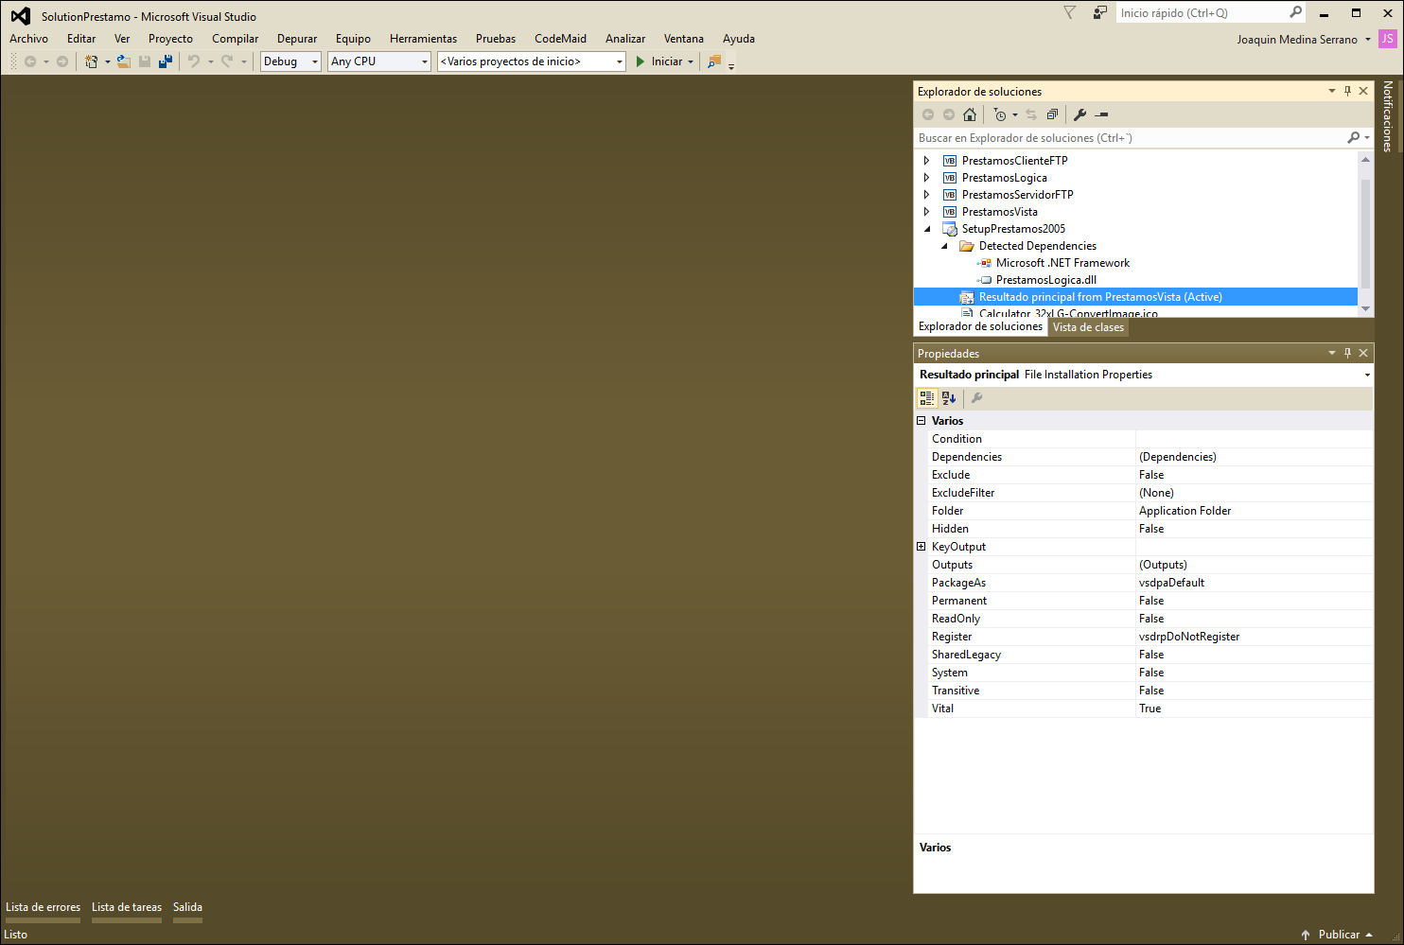
Task: Click the Save toolbar icon
Action: pos(145,61)
